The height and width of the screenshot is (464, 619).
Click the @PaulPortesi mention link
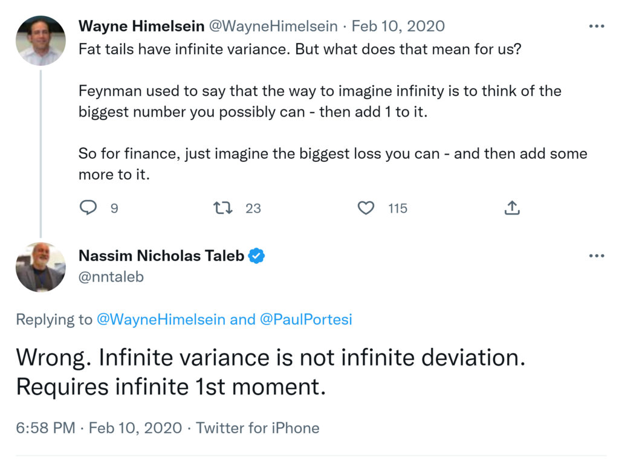point(306,320)
